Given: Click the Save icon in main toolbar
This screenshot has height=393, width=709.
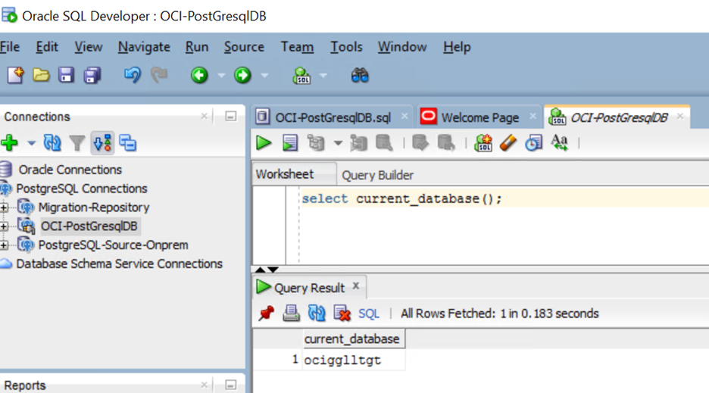Looking at the screenshot, I should [66, 75].
